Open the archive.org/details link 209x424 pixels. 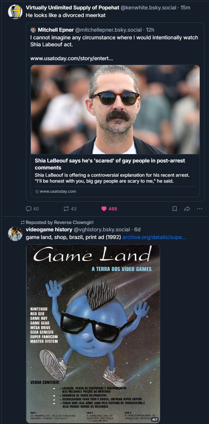point(154,237)
